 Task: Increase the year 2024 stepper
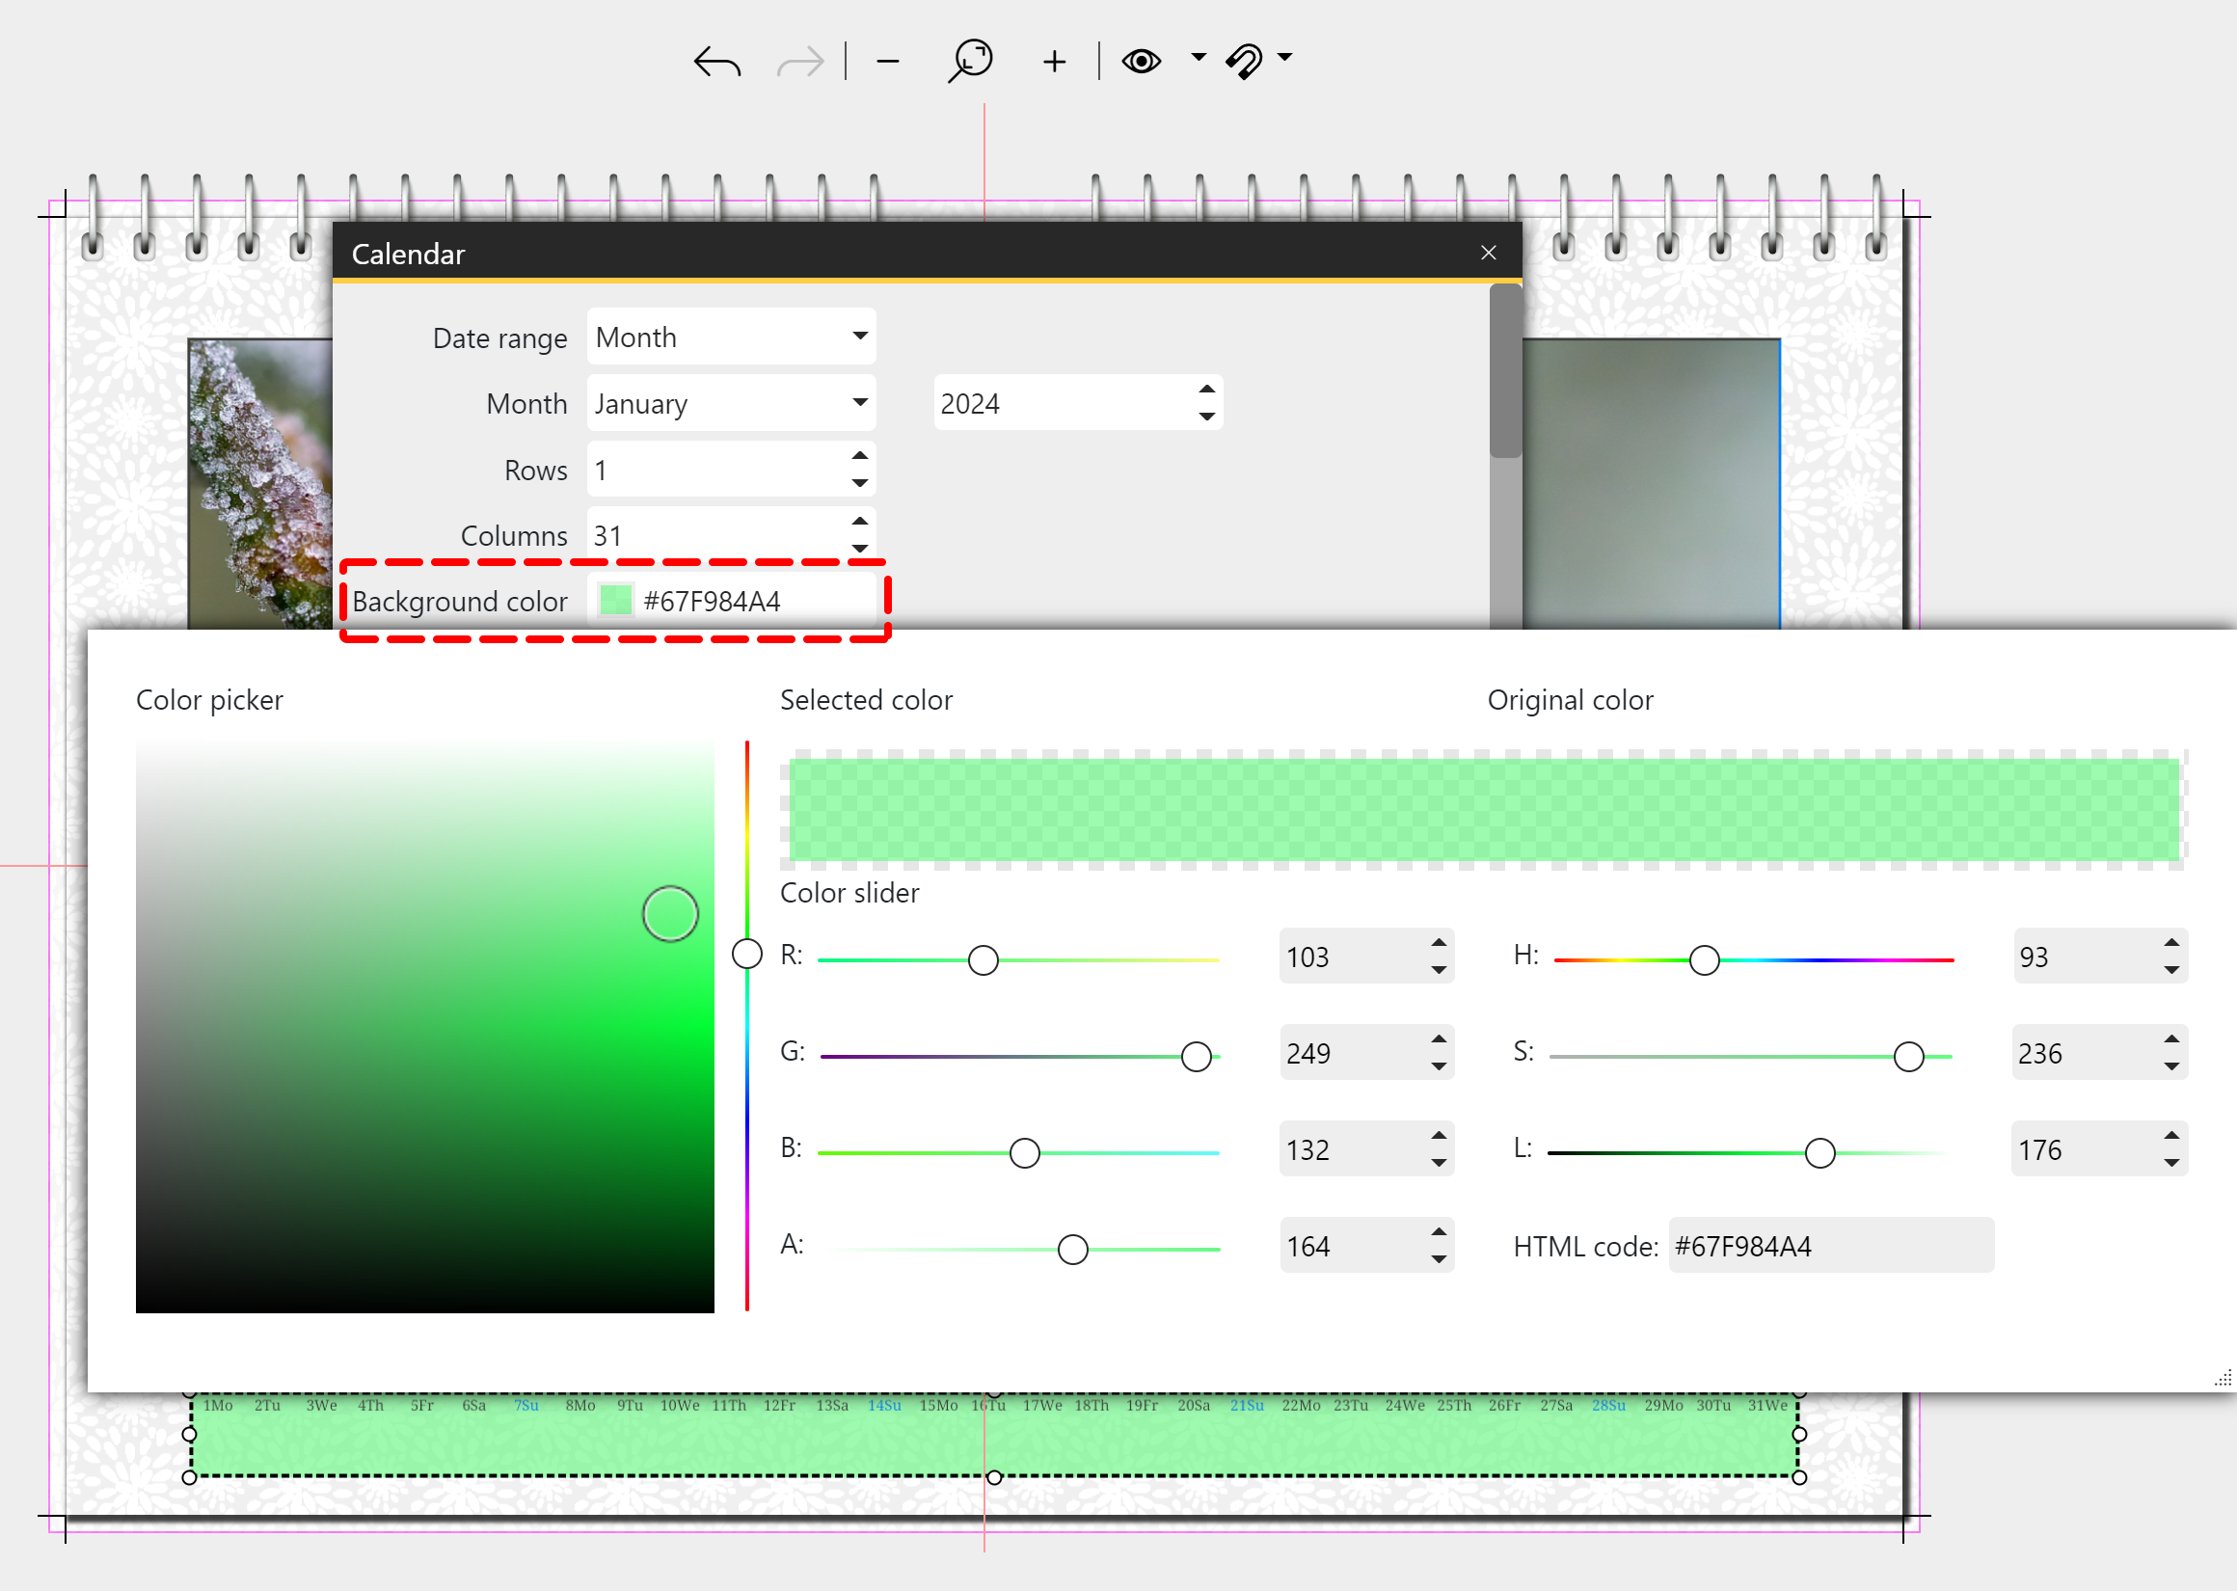(x=1206, y=390)
